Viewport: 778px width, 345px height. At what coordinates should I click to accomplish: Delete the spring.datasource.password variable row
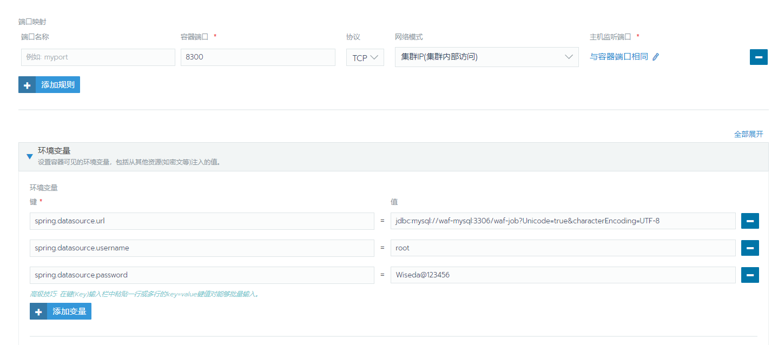coord(750,275)
